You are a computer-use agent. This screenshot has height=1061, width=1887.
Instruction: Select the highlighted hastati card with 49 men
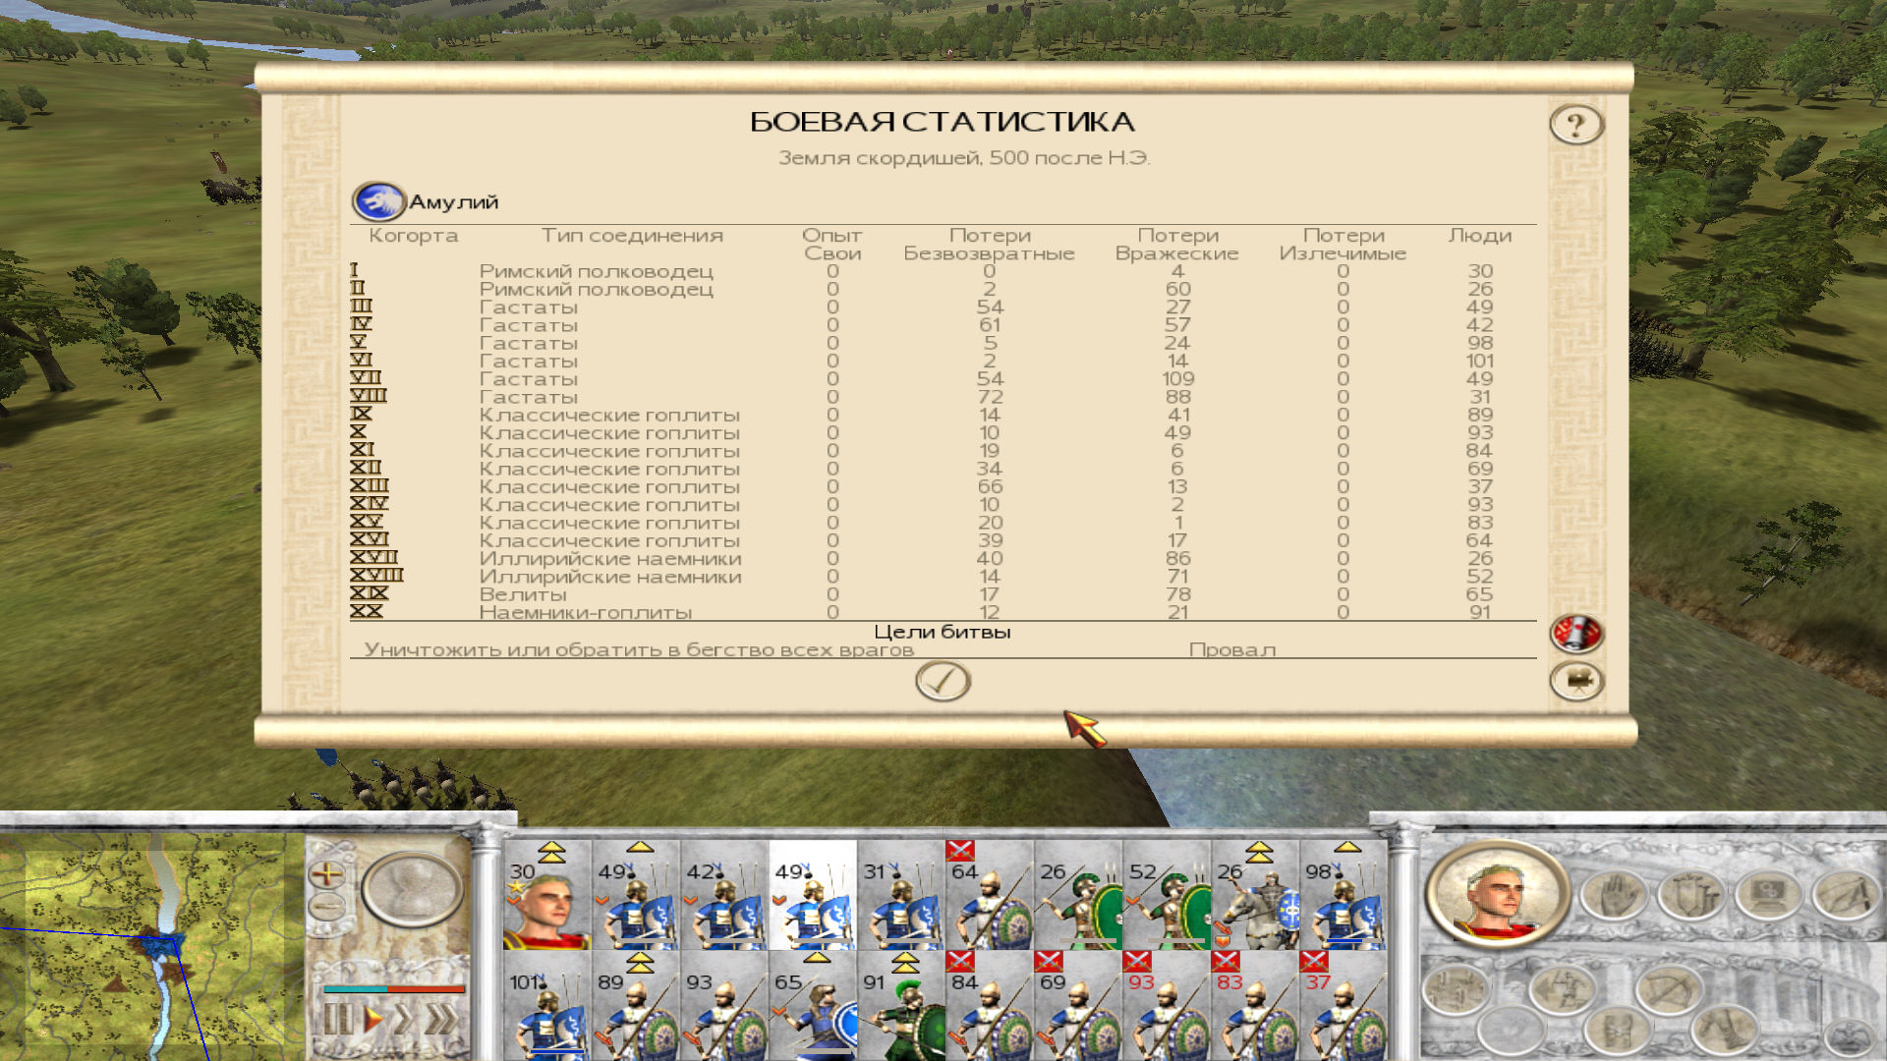pos(813,895)
